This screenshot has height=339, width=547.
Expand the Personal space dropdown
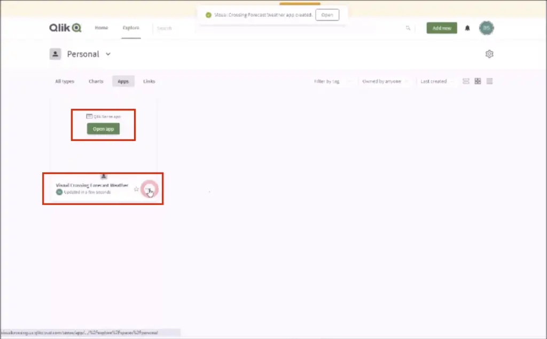[108, 54]
